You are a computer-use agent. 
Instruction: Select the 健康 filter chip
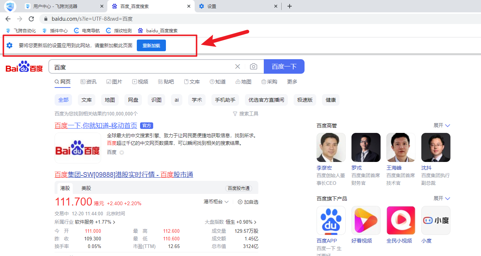point(331,100)
